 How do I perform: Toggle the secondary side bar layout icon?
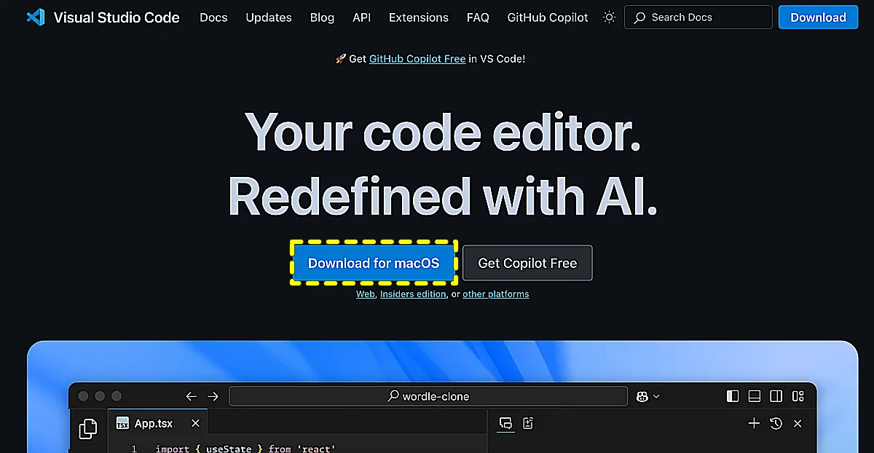coord(776,396)
